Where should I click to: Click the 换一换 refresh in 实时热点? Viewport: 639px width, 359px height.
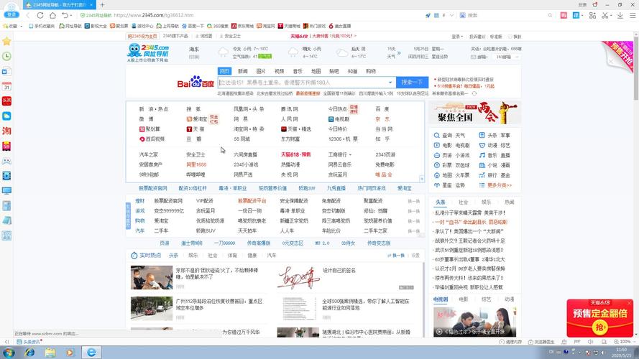pyautogui.click(x=397, y=256)
